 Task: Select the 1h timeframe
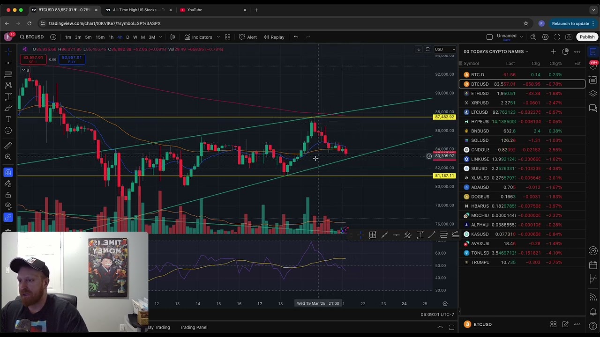(111, 37)
